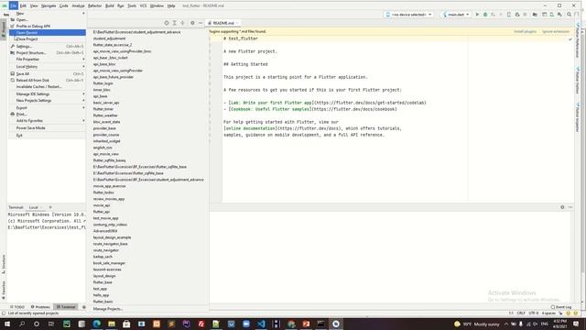Open the main.dart run configuration dropdown
586x330 pixels.
[456, 15]
